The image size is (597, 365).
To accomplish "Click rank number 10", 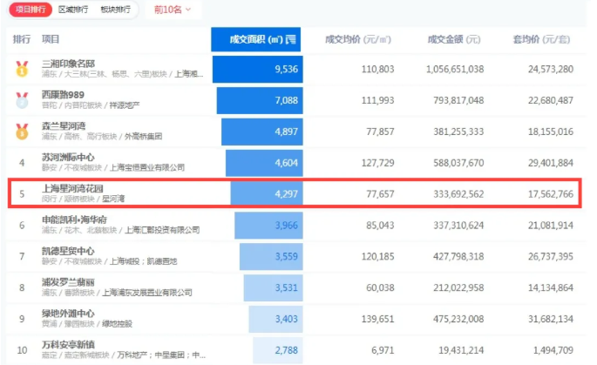I will point(22,350).
